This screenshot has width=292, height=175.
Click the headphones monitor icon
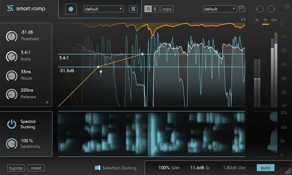pyautogui.click(x=243, y=20)
